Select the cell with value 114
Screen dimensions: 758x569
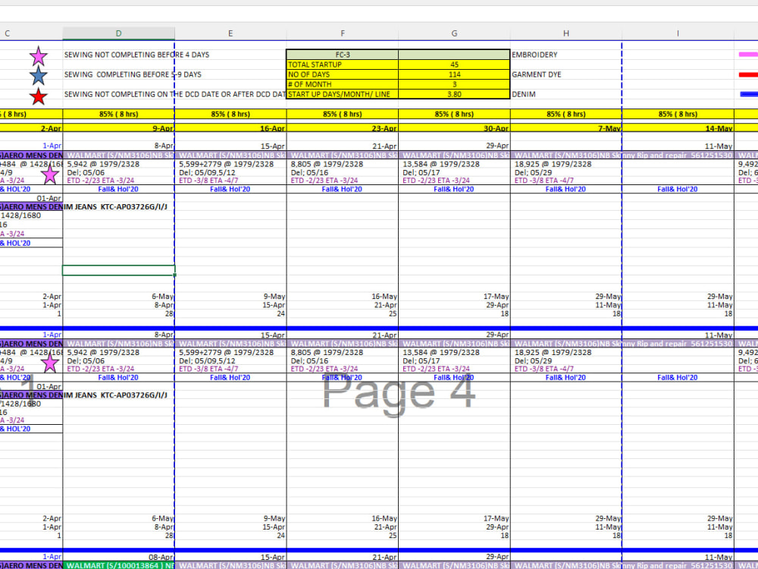pyautogui.click(x=454, y=74)
